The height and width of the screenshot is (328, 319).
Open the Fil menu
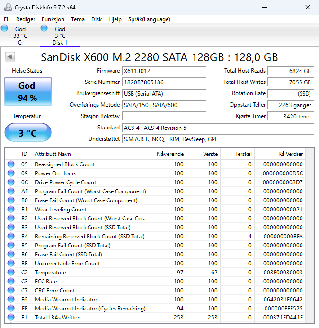pos(7,19)
